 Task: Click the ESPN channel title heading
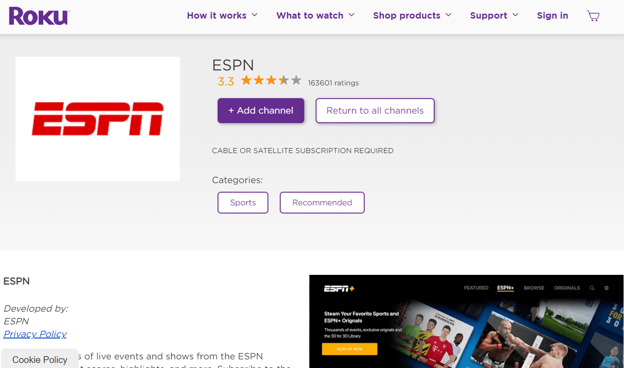(233, 65)
